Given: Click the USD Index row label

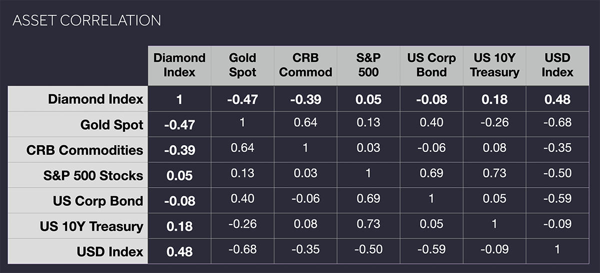Looking at the screenshot, I should pos(110,252).
